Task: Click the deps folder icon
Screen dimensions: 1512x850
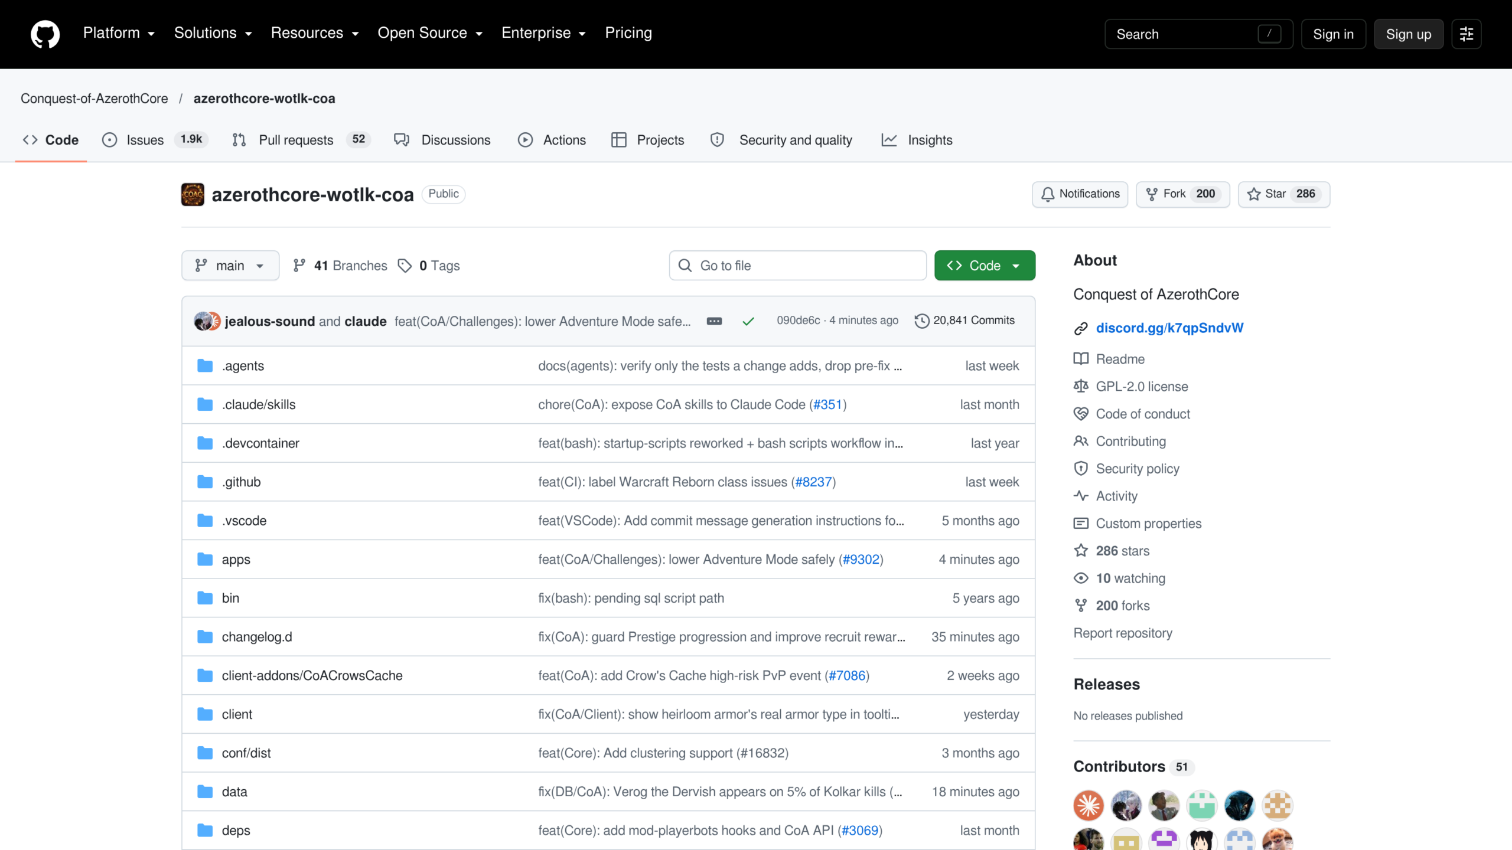Action: click(205, 831)
